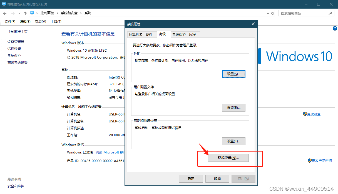Click 更改设置 link
This screenshot has height=194, width=338.
coord(314,114)
